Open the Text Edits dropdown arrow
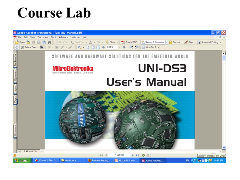The width and height of the screenshot is (240, 180). 87,42
